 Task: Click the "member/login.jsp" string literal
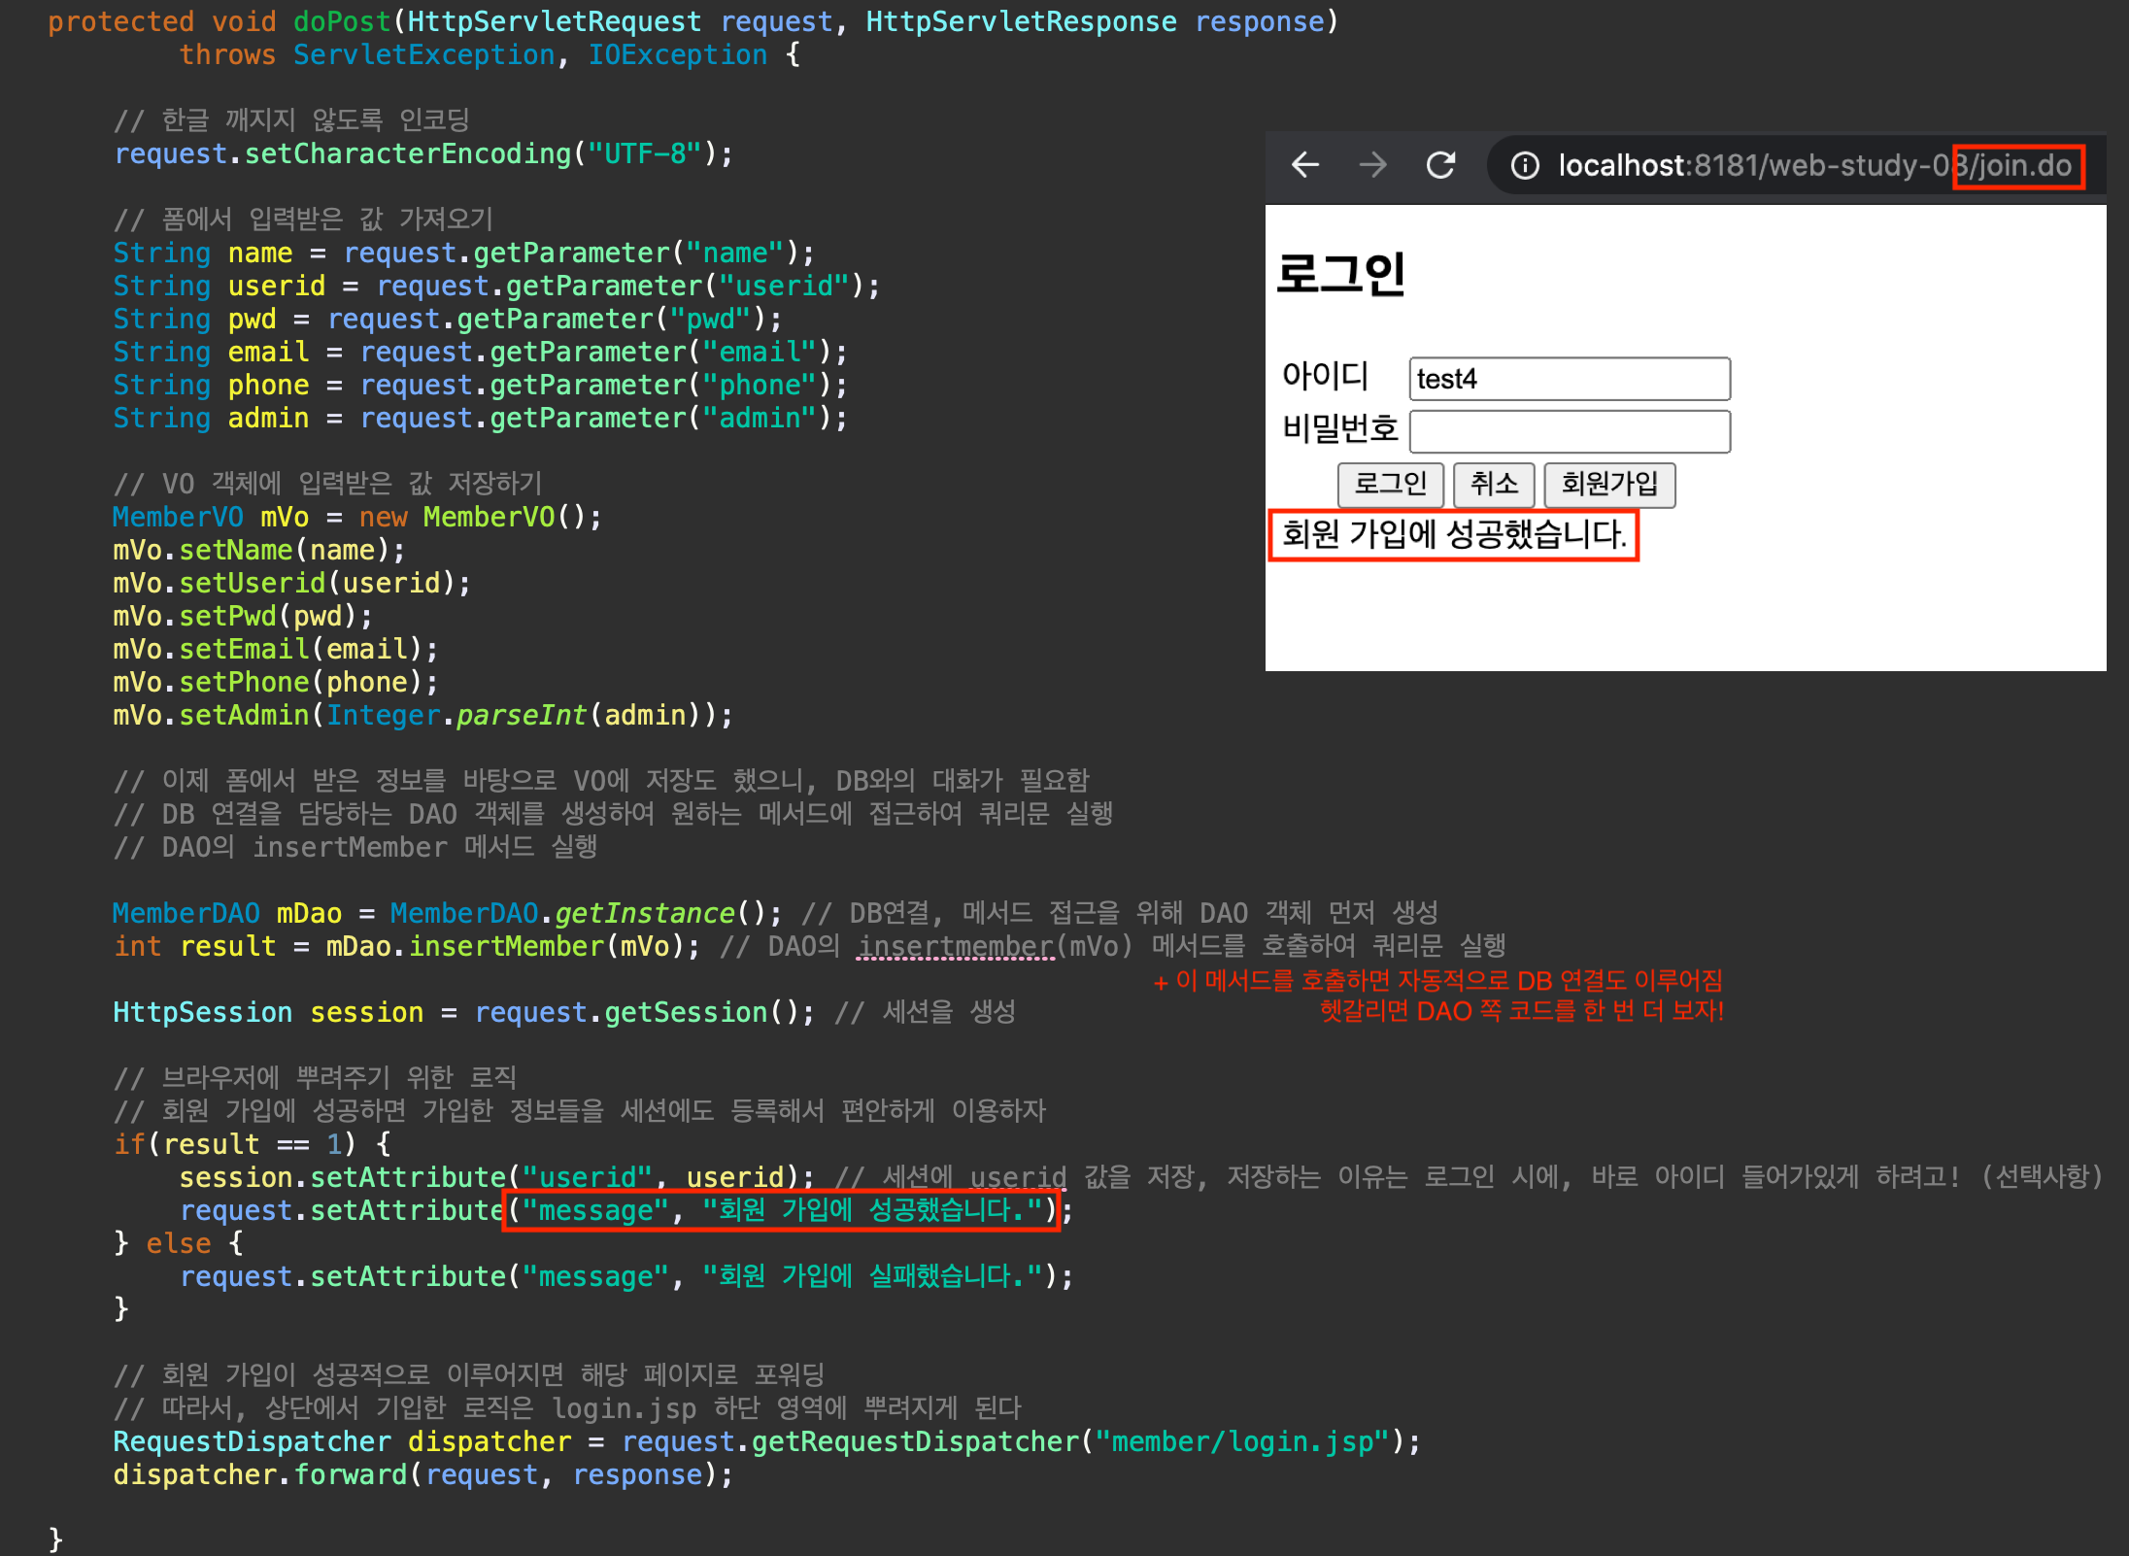point(1242,1441)
